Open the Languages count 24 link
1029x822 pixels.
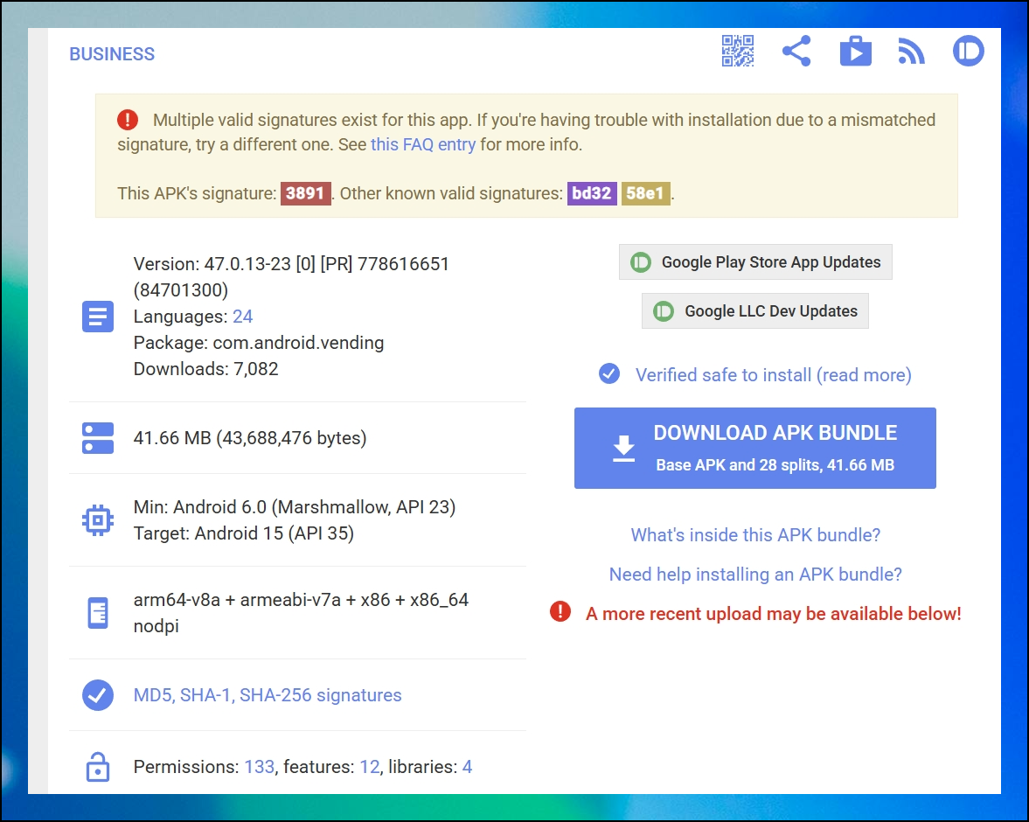(x=242, y=317)
